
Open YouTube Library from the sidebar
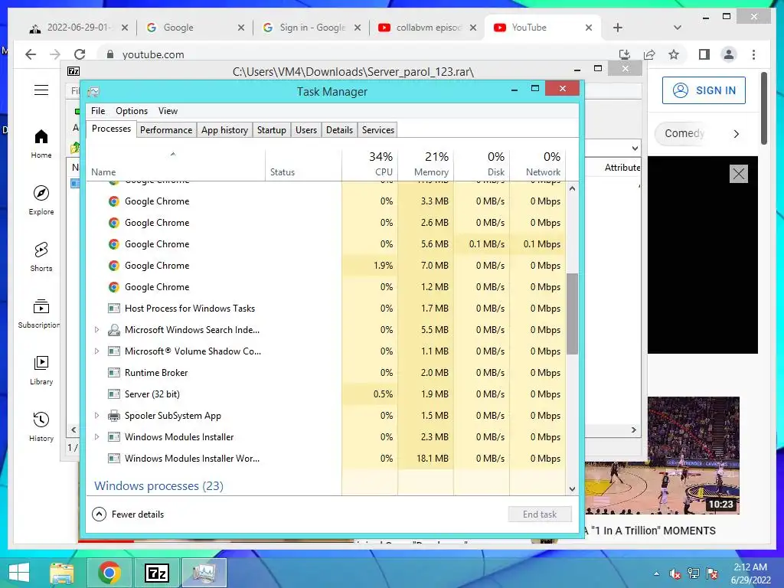point(41,370)
